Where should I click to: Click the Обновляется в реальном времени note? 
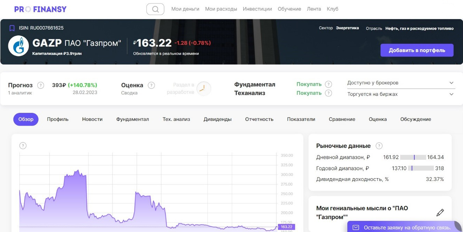pyautogui.click(x=166, y=54)
